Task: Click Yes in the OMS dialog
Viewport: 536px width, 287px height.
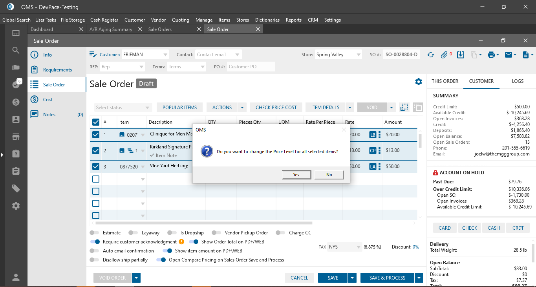Action: pyautogui.click(x=296, y=175)
